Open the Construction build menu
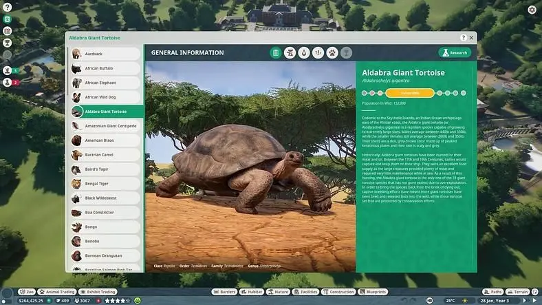Image resolution: width=542 pixels, height=305 pixels. pyautogui.click(x=338, y=292)
